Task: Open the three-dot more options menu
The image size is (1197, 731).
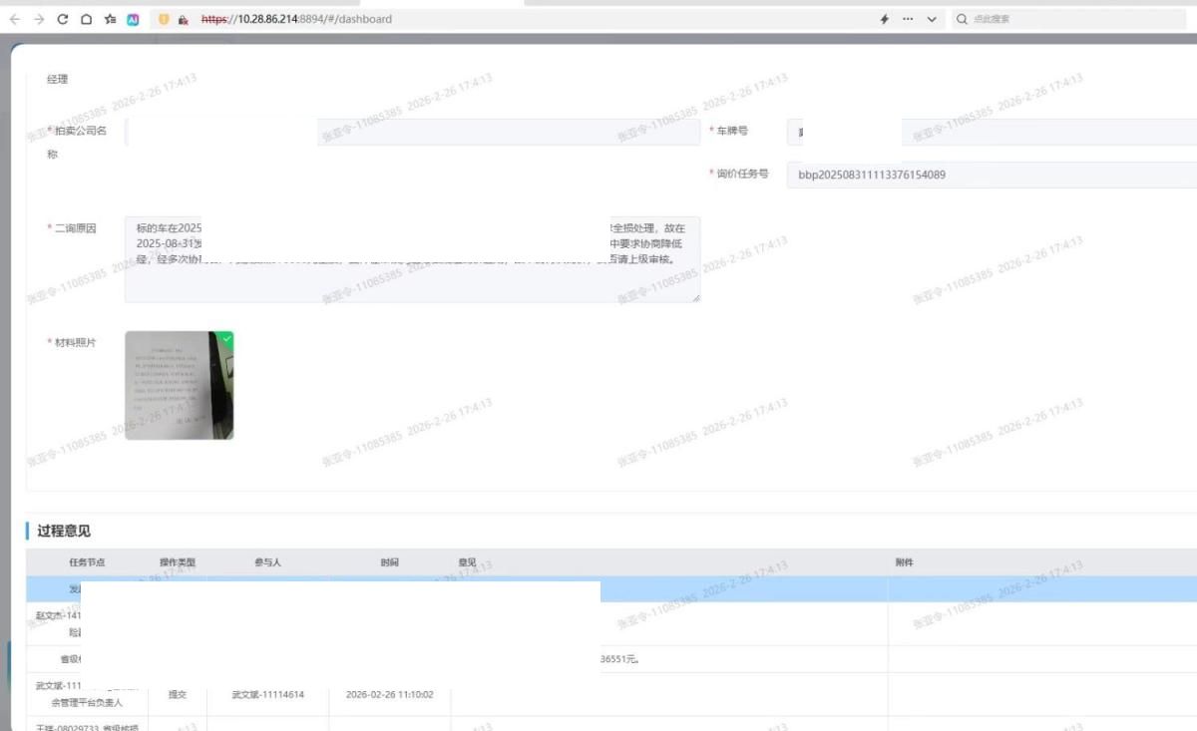Action: (x=908, y=19)
